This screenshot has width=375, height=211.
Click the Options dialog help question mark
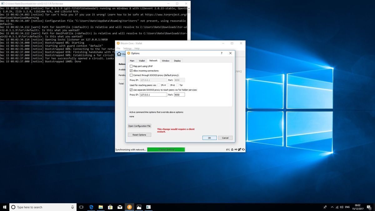pyautogui.click(x=222, y=53)
